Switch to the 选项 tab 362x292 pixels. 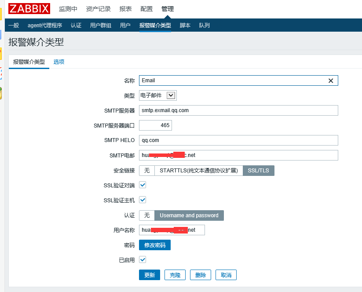point(59,62)
